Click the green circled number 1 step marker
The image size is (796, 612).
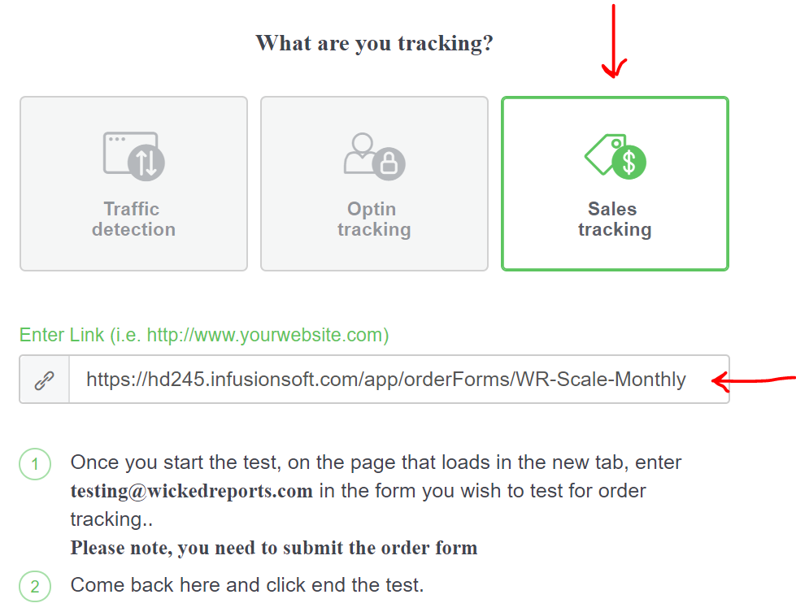tap(35, 464)
